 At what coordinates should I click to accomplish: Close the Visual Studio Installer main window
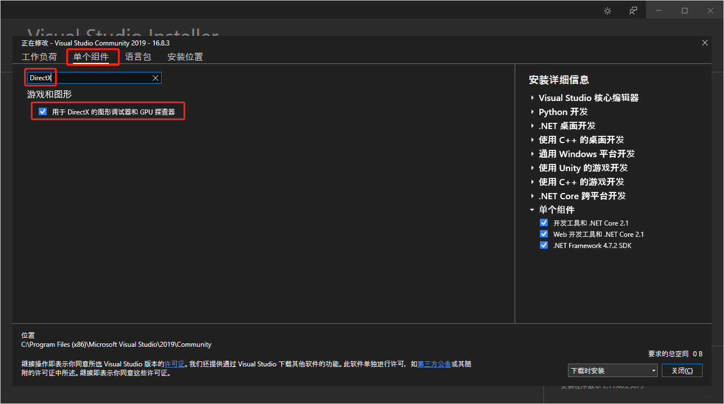(x=711, y=11)
